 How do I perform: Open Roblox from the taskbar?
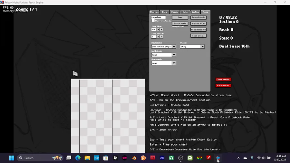(115, 158)
